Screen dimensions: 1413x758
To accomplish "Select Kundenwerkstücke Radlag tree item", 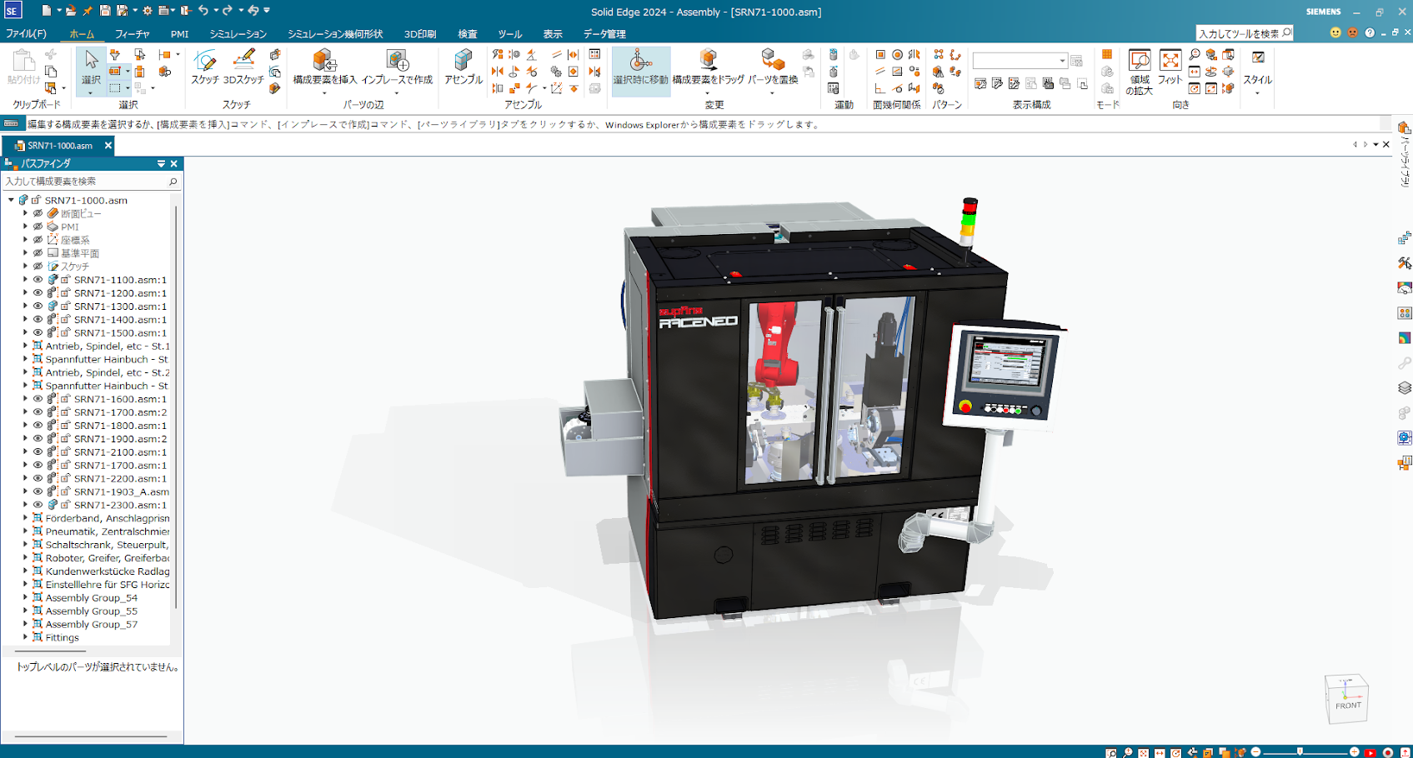I will 108,571.
